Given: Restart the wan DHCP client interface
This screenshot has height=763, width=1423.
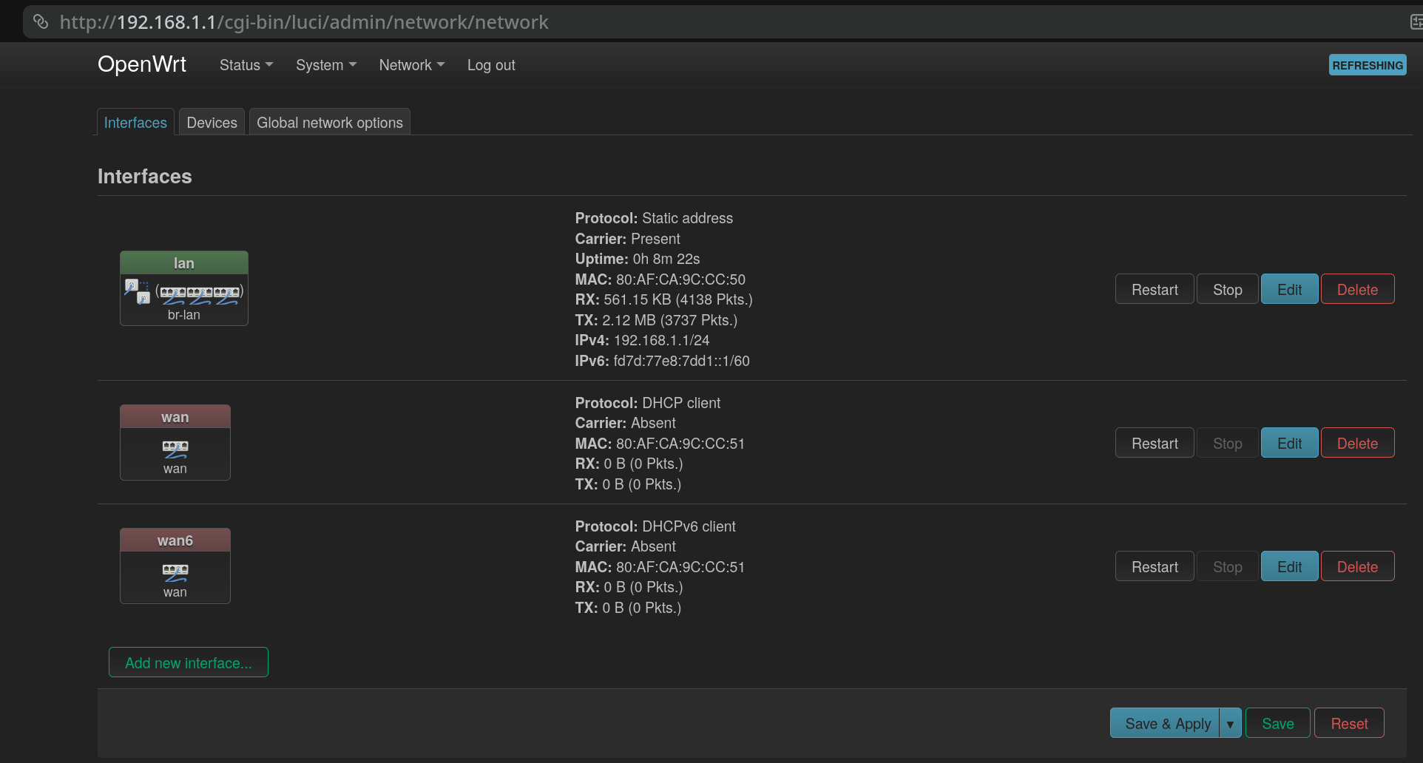Looking at the screenshot, I should (1155, 443).
